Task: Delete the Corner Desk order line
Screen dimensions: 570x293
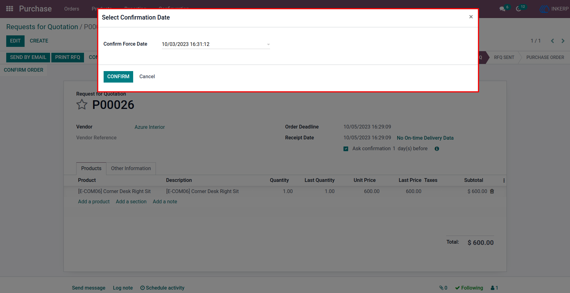Action: pos(492,191)
